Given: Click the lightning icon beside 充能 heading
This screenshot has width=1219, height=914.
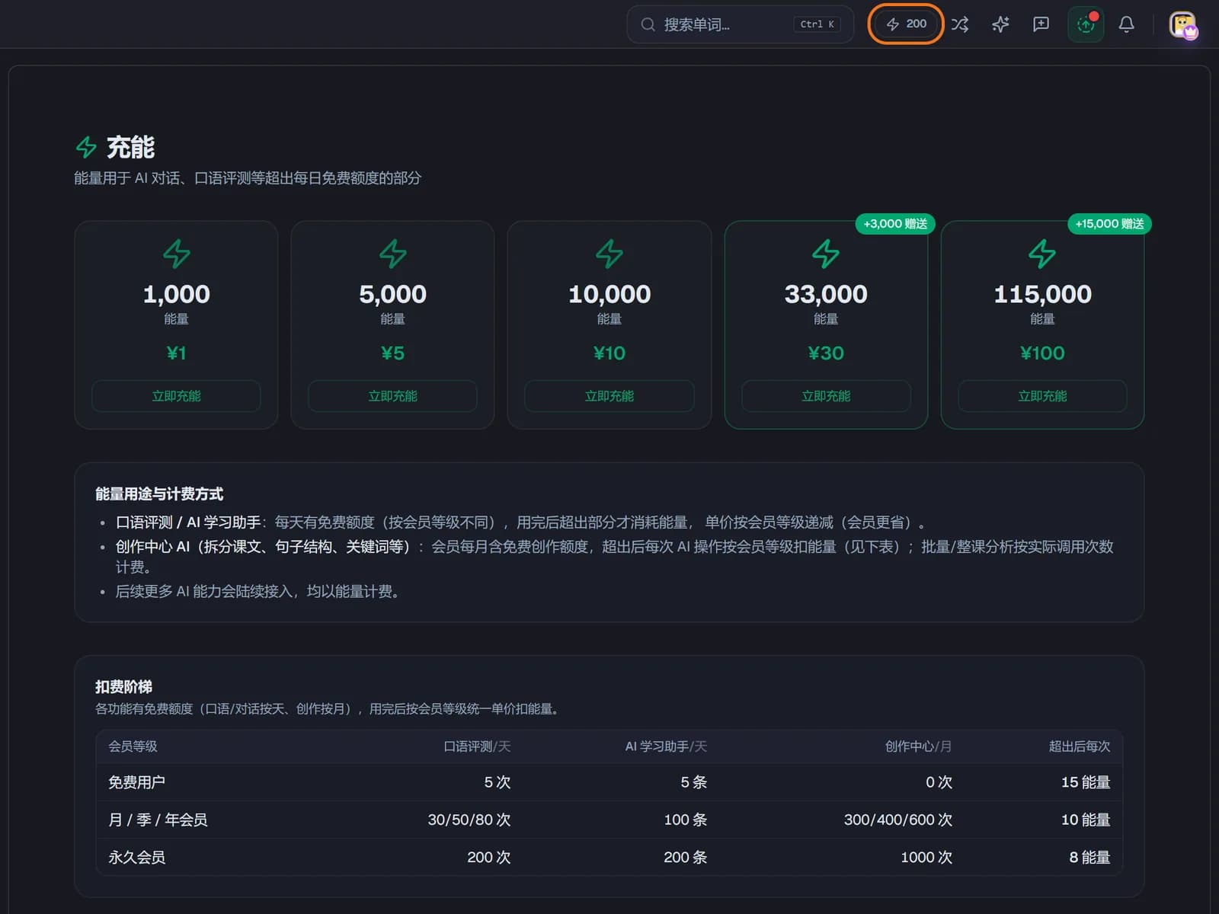Looking at the screenshot, I should [x=86, y=147].
